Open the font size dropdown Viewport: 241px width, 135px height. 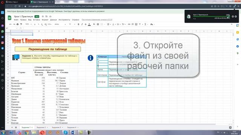click(72, 24)
